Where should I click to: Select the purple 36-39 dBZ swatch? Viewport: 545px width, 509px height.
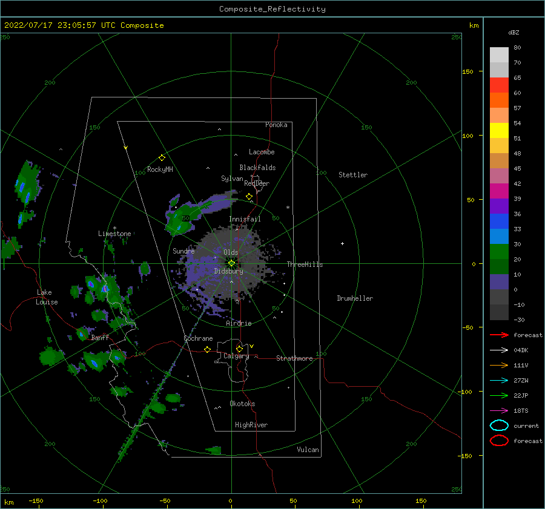click(x=499, y=206)
